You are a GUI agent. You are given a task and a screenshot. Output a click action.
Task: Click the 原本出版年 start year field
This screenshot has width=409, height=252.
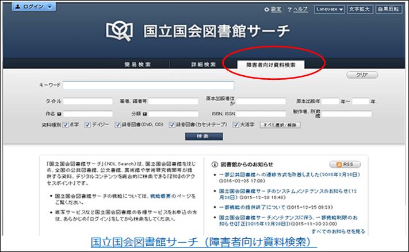pos(330,101)
